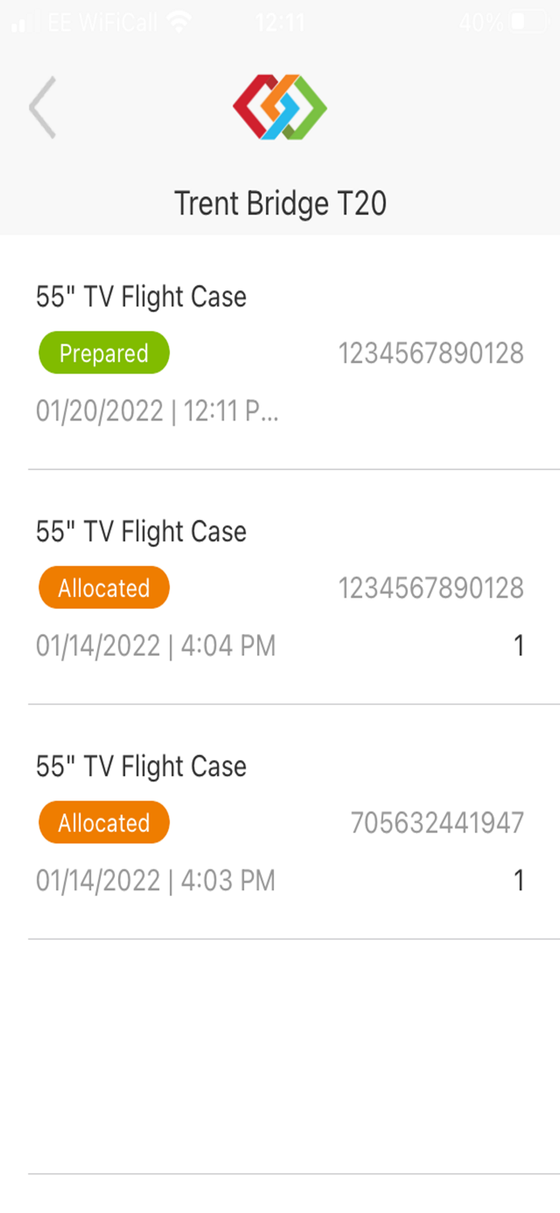
Task: Open the first 55" TV Flight Case entry
Action: pyautogui.click(x=141, y=296)
